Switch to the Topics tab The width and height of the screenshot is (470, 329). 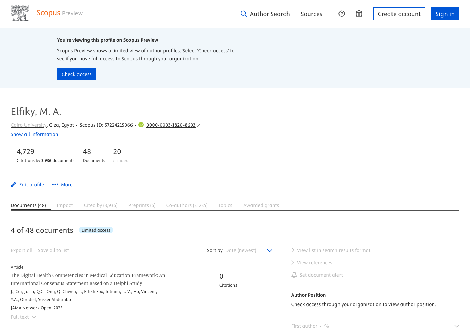(225, 205)
